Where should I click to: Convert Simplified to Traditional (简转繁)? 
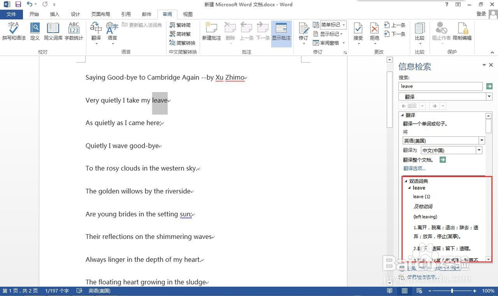(180, 34)
